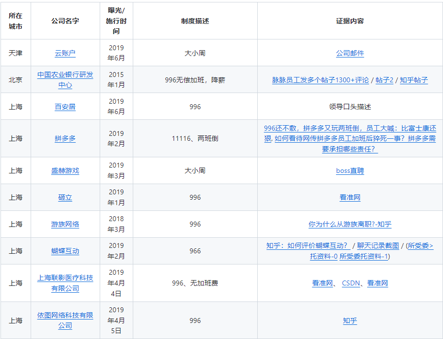Image resolution: width=443 pixels, height=339 pixels.
Task: Open the 你为什么从游族离职?-知乎 link
Action: point(350,224)
